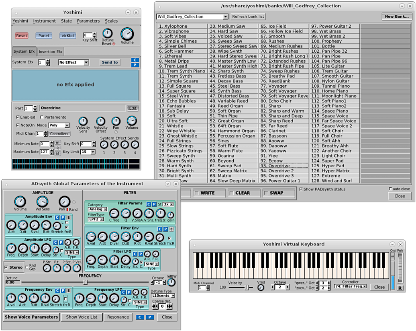Adjust the Detune knob in Yoshimi window

(108, 33)
